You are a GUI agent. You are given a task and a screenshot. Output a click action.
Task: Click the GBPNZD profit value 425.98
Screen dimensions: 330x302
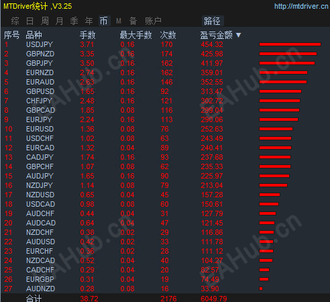coord(212,54)
